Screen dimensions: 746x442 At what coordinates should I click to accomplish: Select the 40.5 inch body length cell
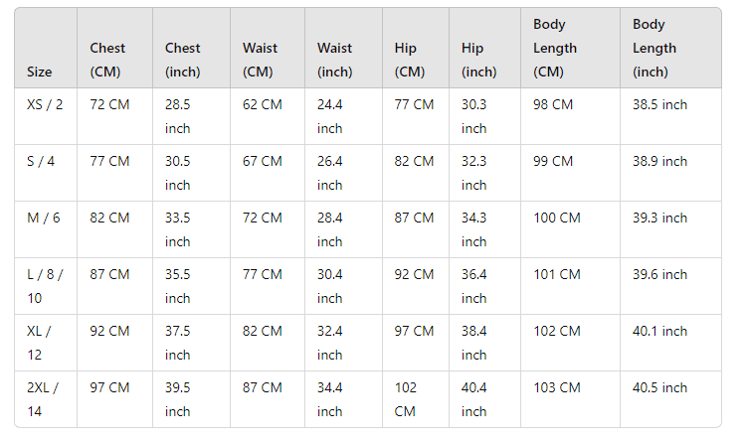click(659, 387)
